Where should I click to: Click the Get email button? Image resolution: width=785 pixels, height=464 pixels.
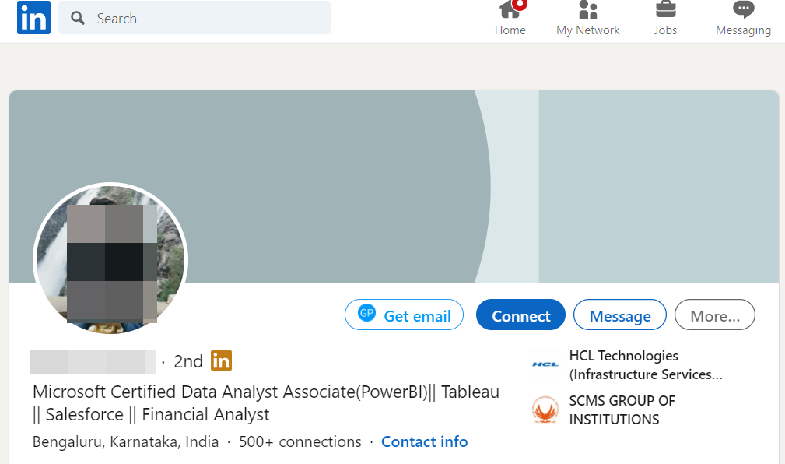[404, 315]
